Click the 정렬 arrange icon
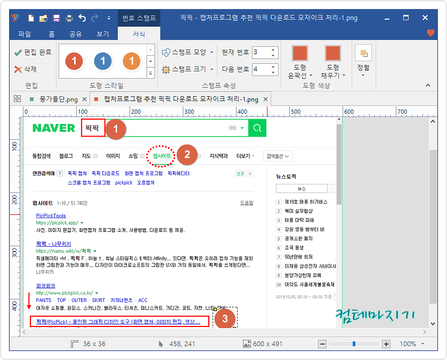 coord(363,53)
